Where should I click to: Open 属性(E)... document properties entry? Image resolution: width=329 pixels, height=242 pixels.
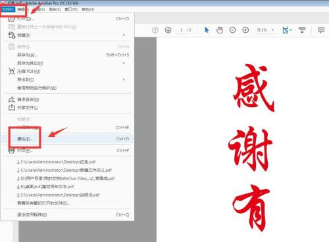coord(67,139)
